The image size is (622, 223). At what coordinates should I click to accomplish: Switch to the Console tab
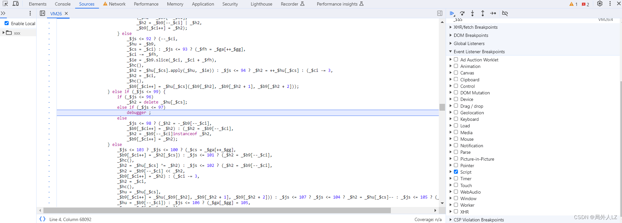[63, 4]
